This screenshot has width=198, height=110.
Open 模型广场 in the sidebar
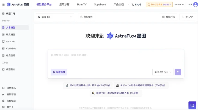point(10,13)
